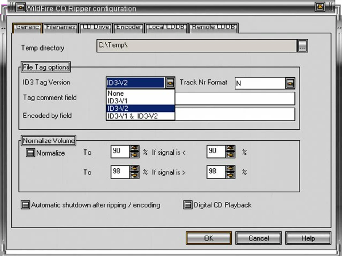Screen dimensions: 342x256
Task: Click 'If signal is >' value 98
Action: click(216, 172)
